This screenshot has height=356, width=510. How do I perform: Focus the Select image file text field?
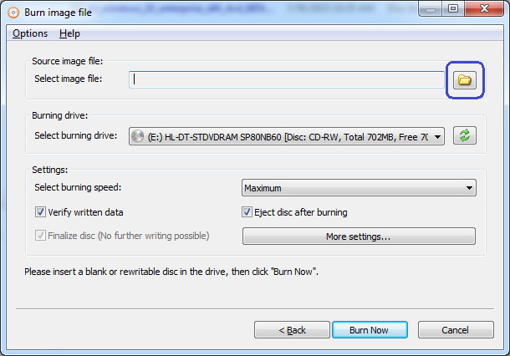click(x=287, y=79)
